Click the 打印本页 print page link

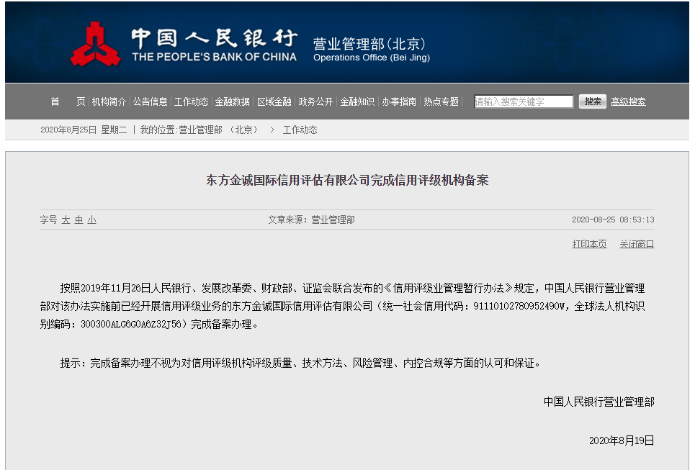pyautogui.click(x=589, y=244)
